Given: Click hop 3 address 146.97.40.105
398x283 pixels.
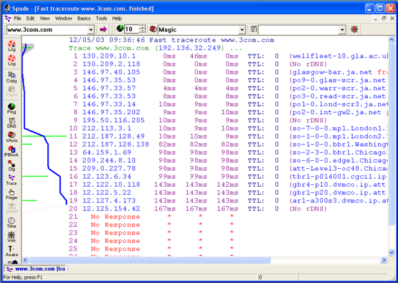Looking at the screenshot, I should pos(111,72).
